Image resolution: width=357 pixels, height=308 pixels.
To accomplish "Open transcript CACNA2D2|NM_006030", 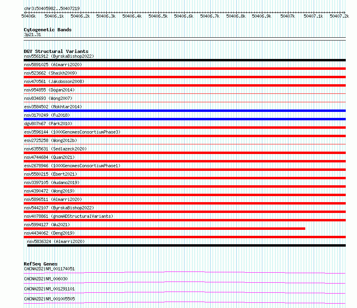I will (46, 279).
